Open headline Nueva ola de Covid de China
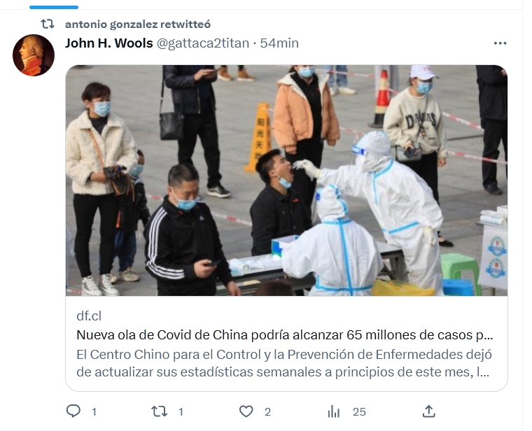The image size is (532, 431). pos(285,334)
